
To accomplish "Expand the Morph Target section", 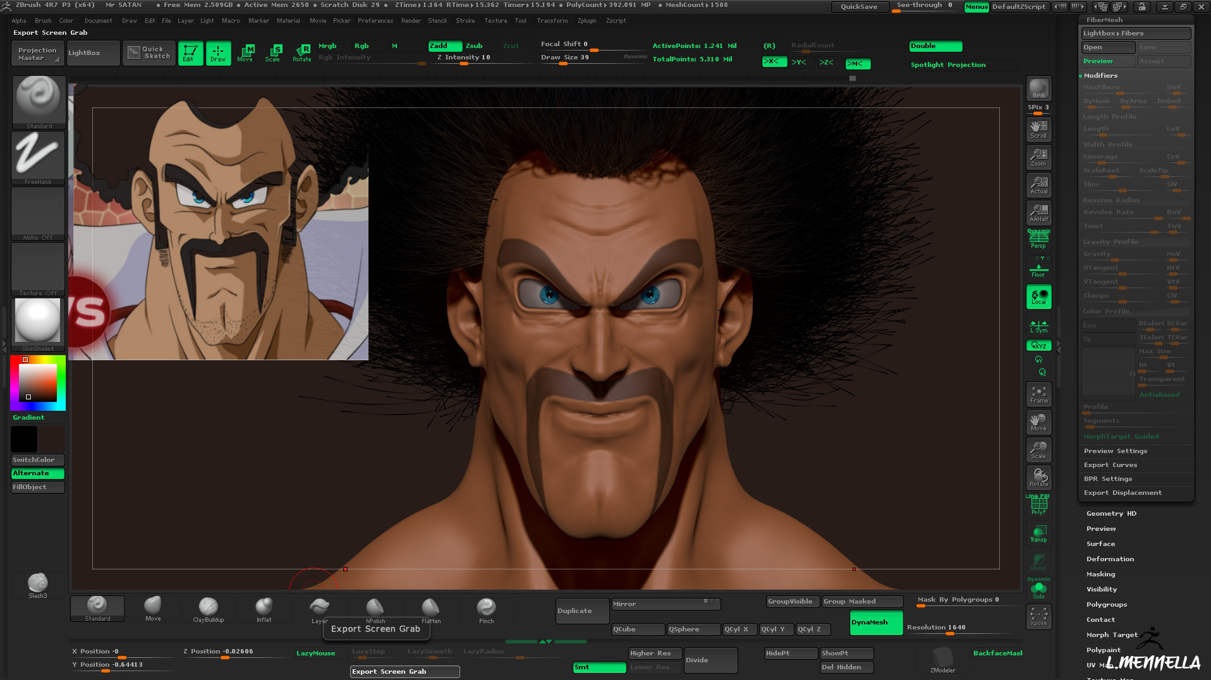I will click(1112, 635).
